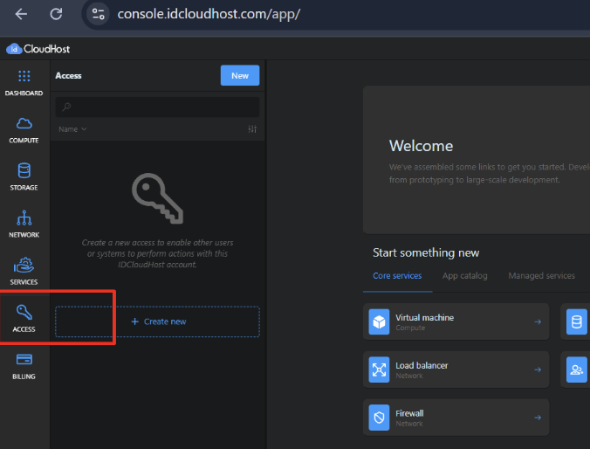Click the blue New button

pos(240,75)
